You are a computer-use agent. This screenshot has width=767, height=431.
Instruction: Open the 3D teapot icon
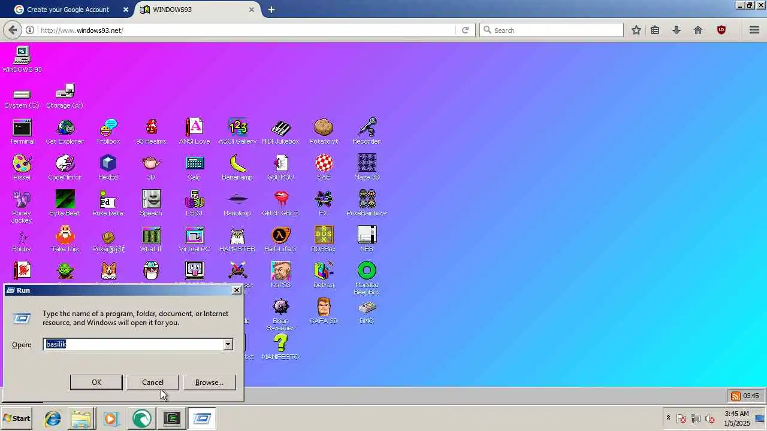coord(151,168)
